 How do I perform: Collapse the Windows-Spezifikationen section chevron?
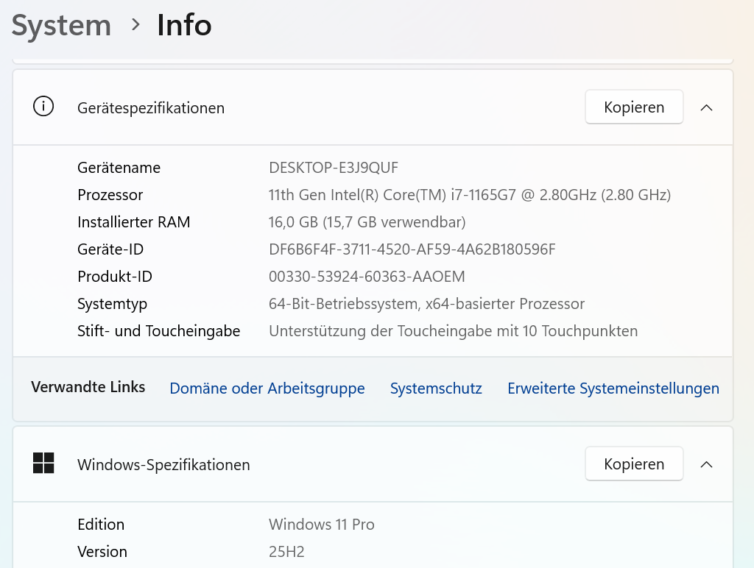(706, 464)
